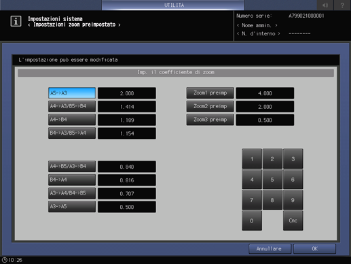This screenshot has height=264, width=351.
Task: Click the 0.840 zoom value field
Action: [127, 167]
